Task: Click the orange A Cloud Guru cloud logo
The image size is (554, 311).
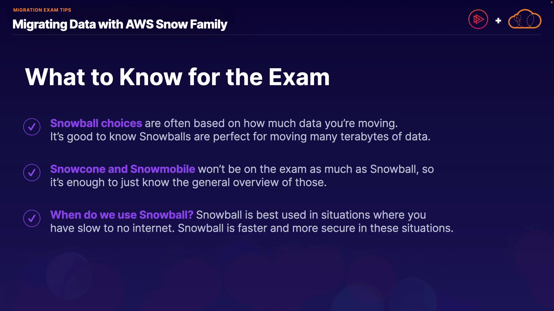Action: pos(525,19)
